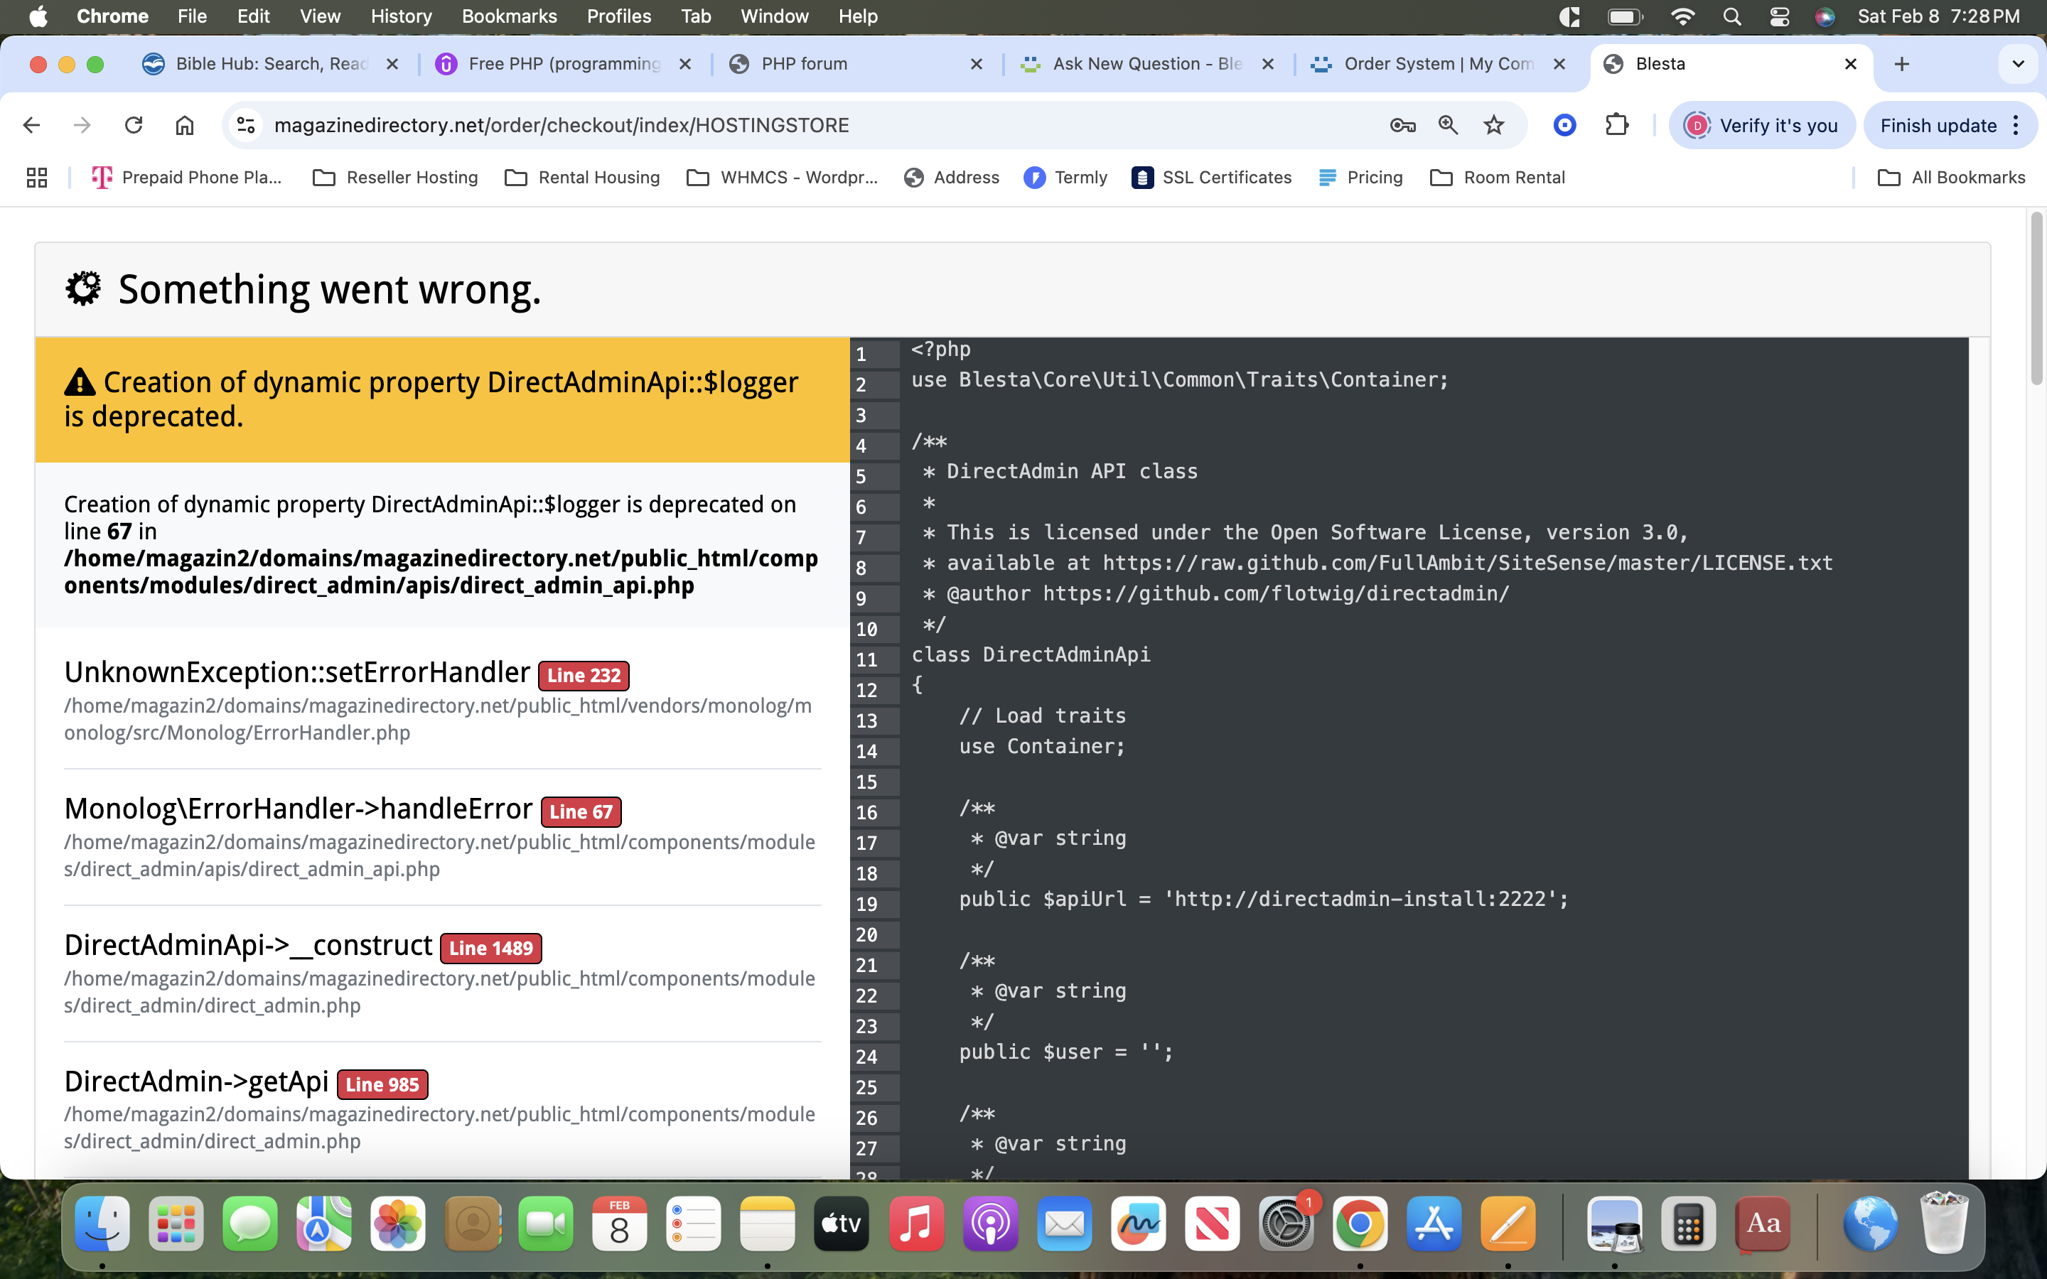Launch Finder from the Dock
Screen dimensions: 2047x1279
[102, 1224]
